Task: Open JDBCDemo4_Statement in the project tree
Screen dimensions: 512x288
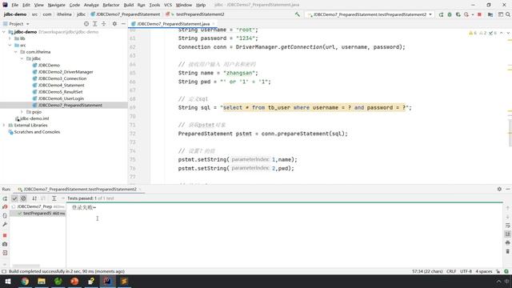Action: (x=61, y=85)
